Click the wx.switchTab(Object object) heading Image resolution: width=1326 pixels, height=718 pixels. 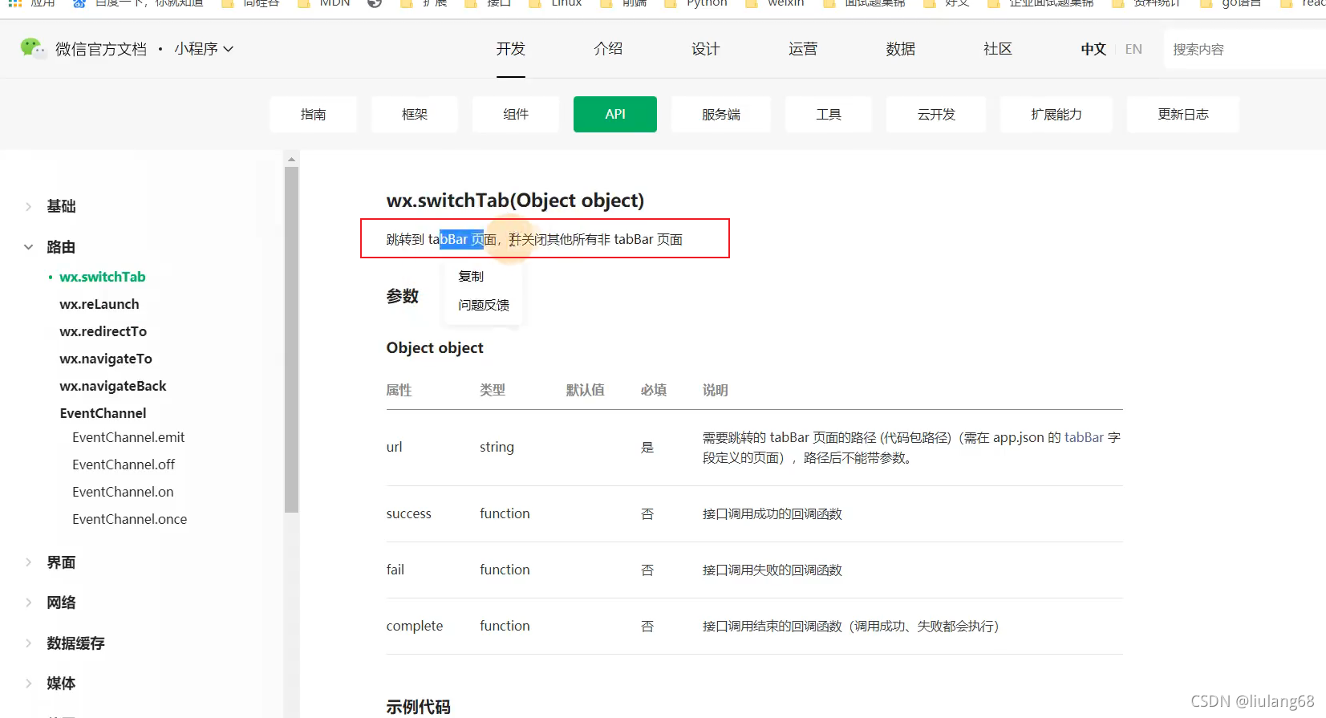[x=515, y=200]
